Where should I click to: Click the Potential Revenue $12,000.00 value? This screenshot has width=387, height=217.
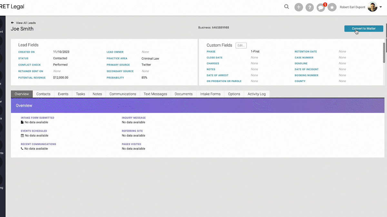[61, 77]
